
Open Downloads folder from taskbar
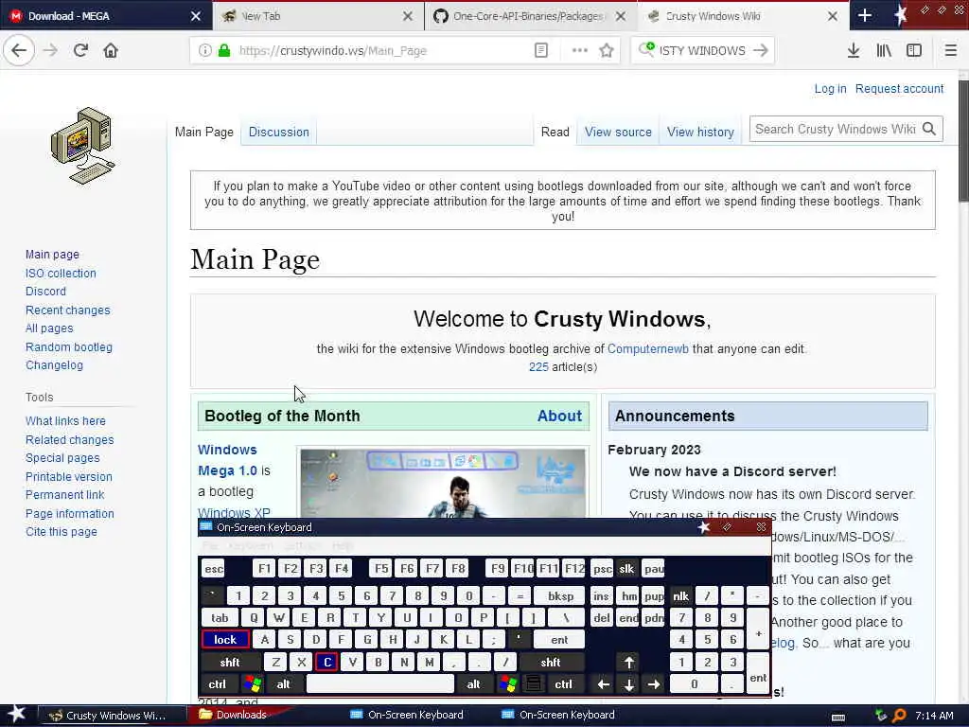[x=235, y=715]
